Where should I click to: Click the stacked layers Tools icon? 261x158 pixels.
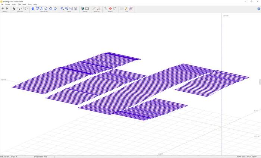click(x=131, y=9)
